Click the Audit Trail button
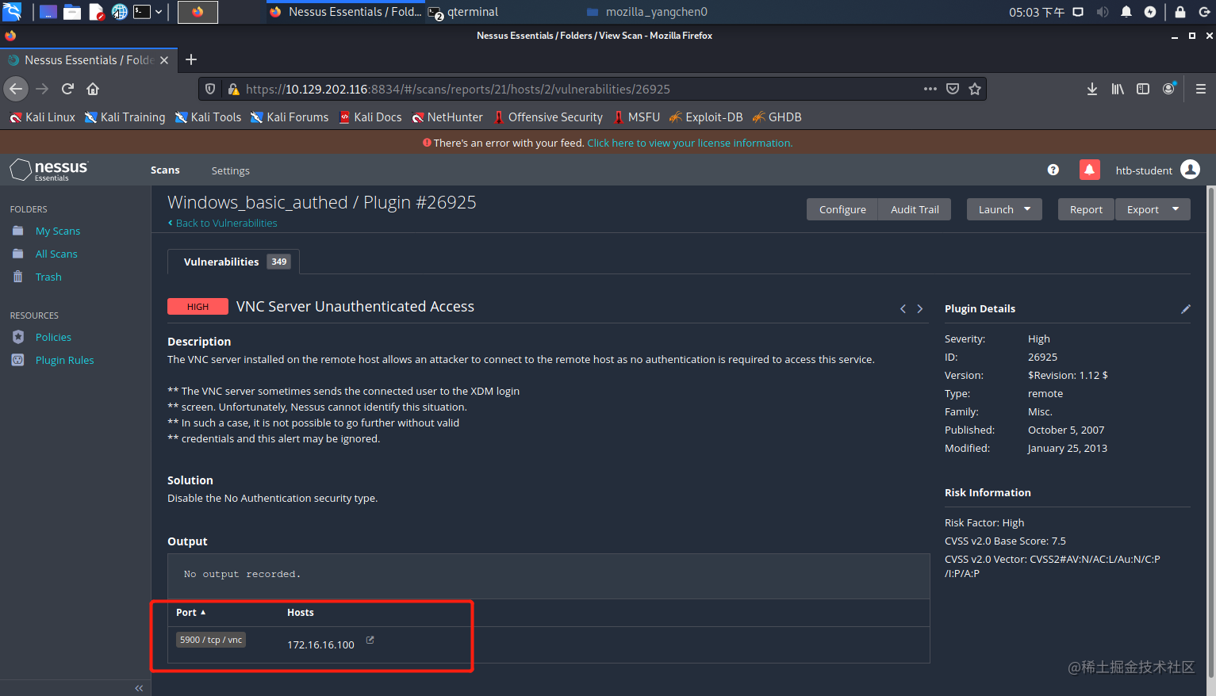This screenshot has width=1216, height=696. [915, 209]
